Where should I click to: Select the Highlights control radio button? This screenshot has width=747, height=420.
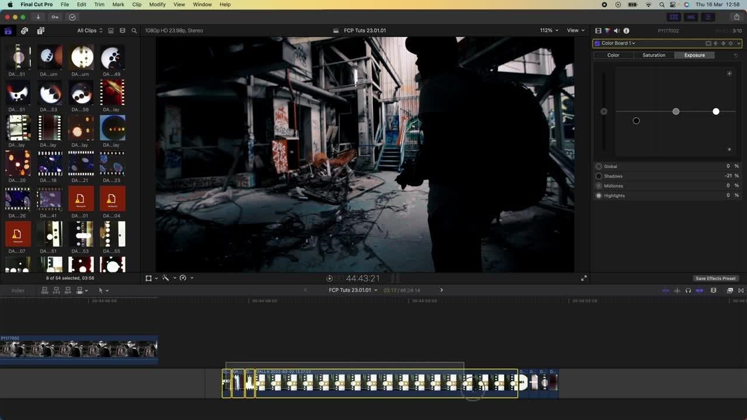click(599, 195)
